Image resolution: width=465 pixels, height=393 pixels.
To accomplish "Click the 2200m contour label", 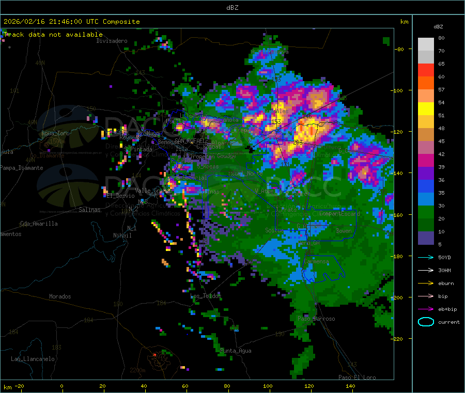I will coord(137,370).
